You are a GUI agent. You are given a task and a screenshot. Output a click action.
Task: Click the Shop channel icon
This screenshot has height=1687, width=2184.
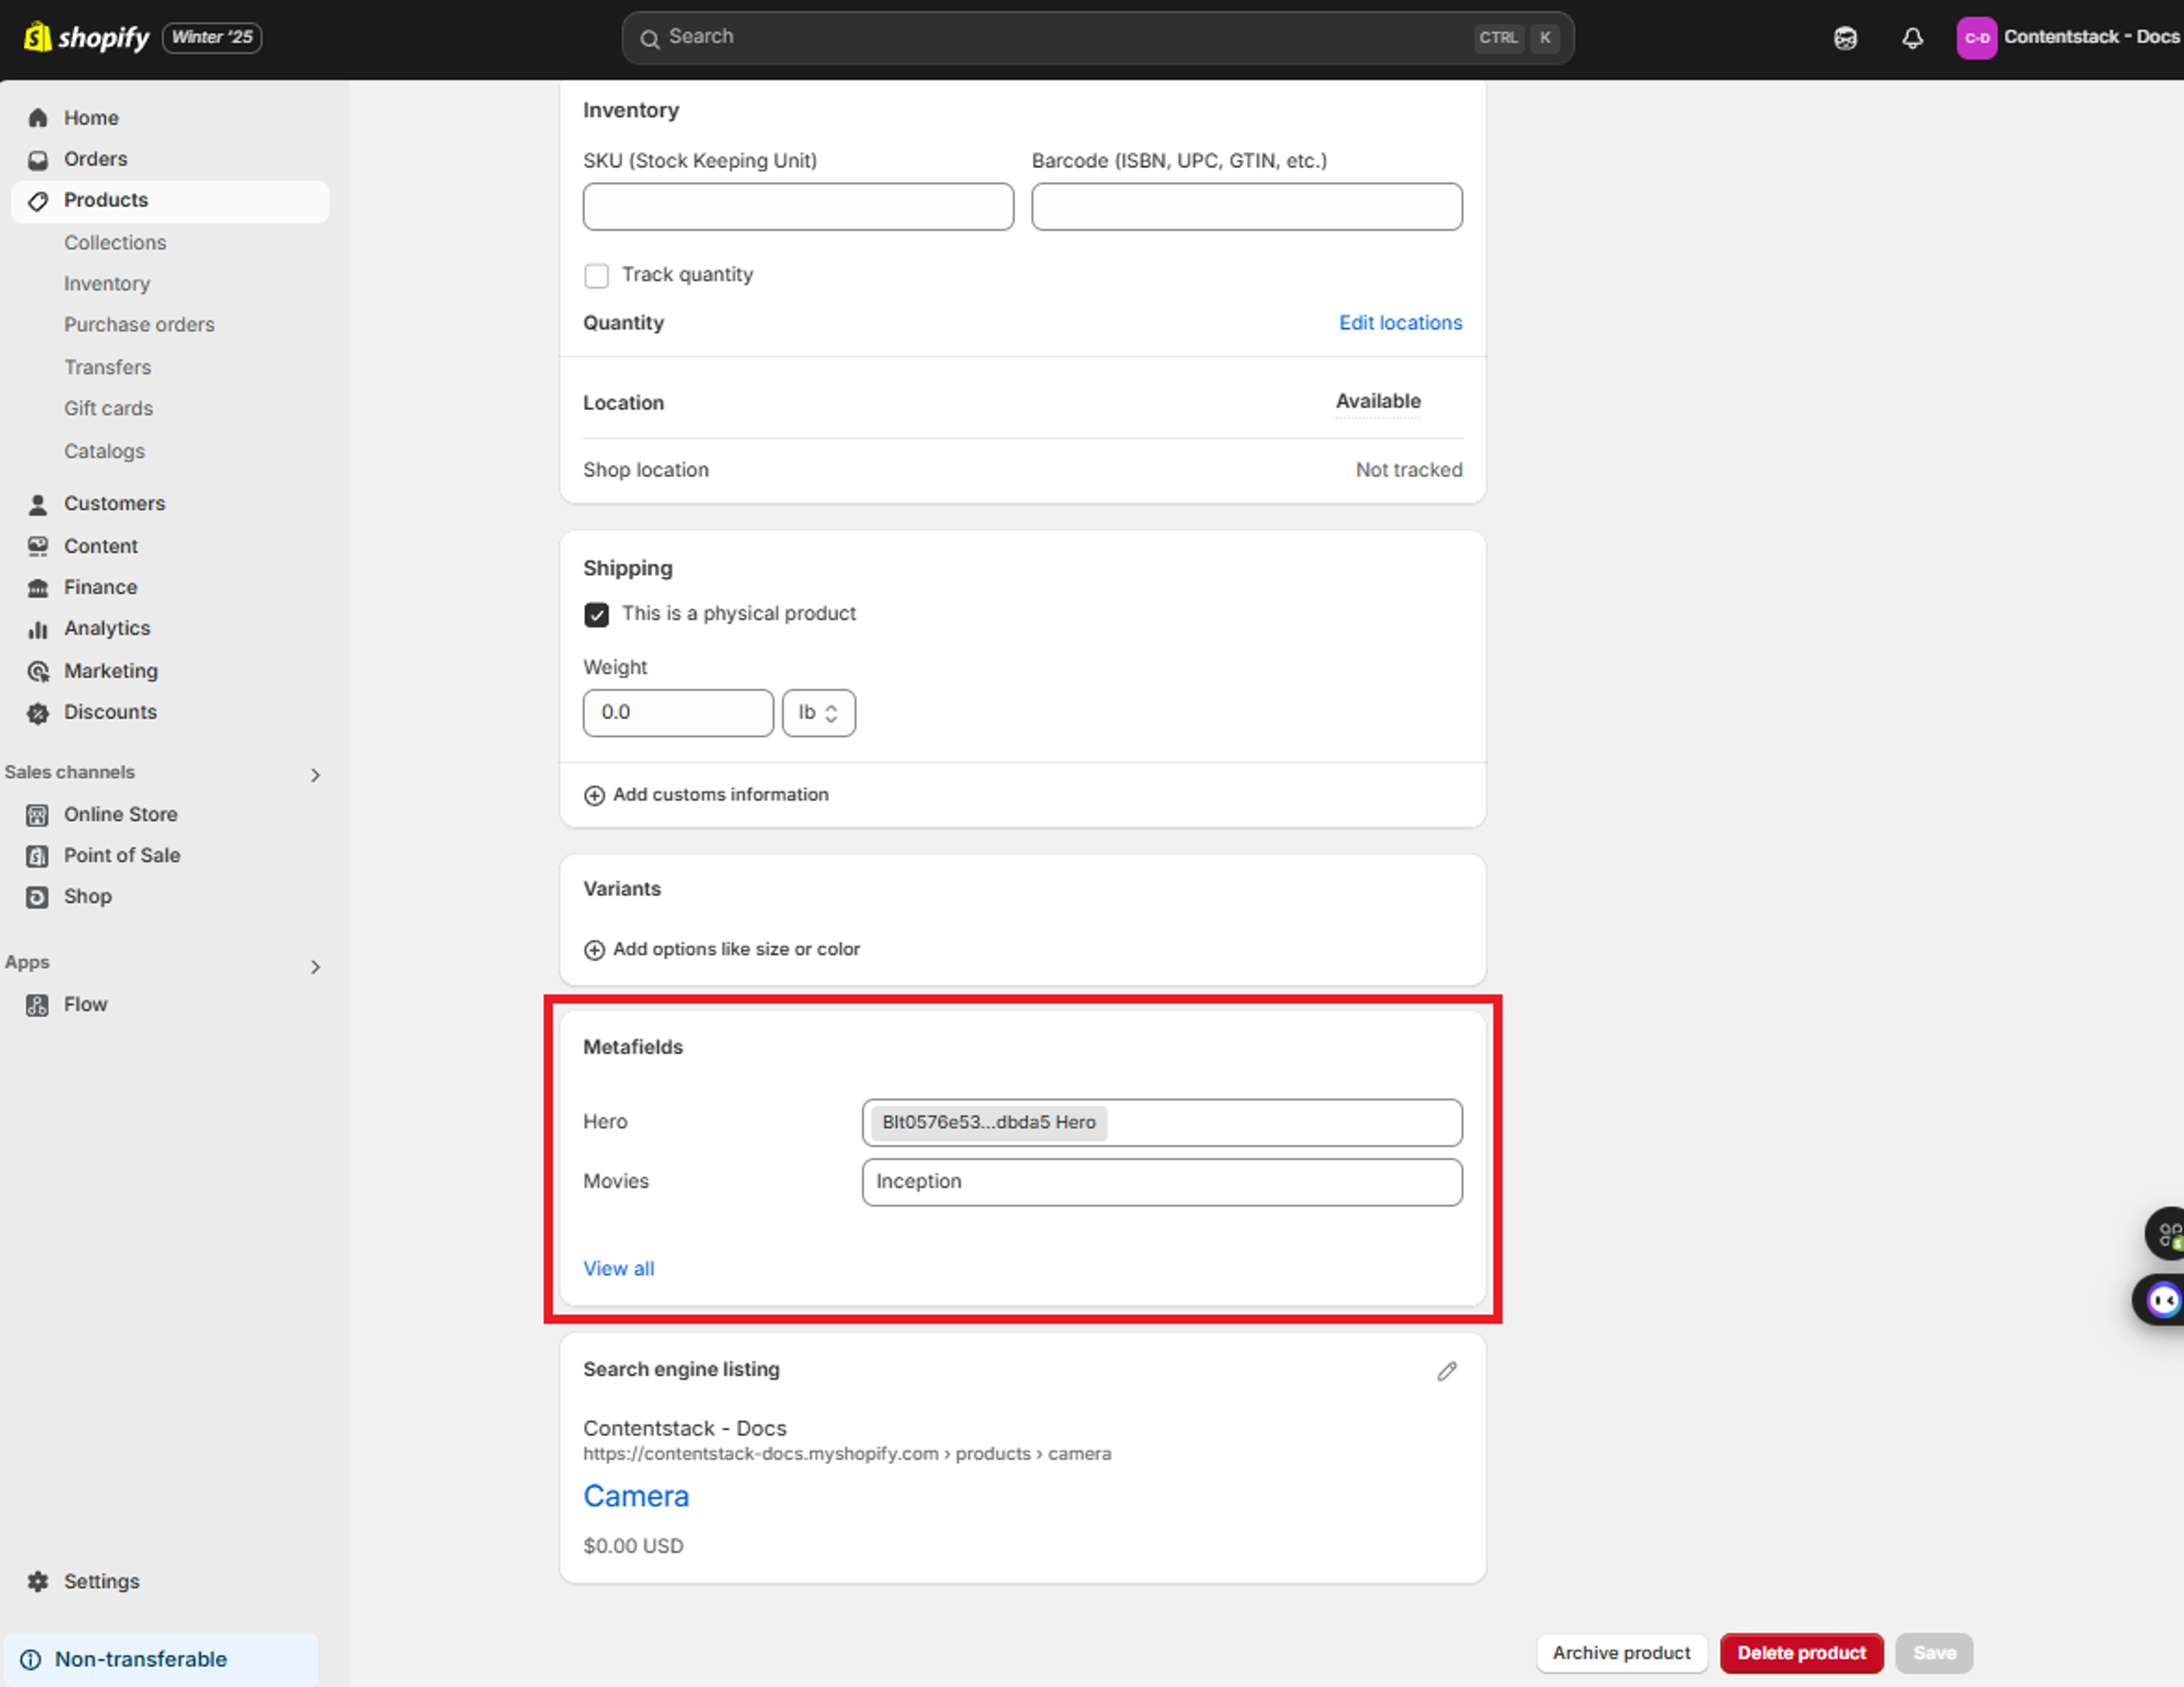tap(37, 897)
